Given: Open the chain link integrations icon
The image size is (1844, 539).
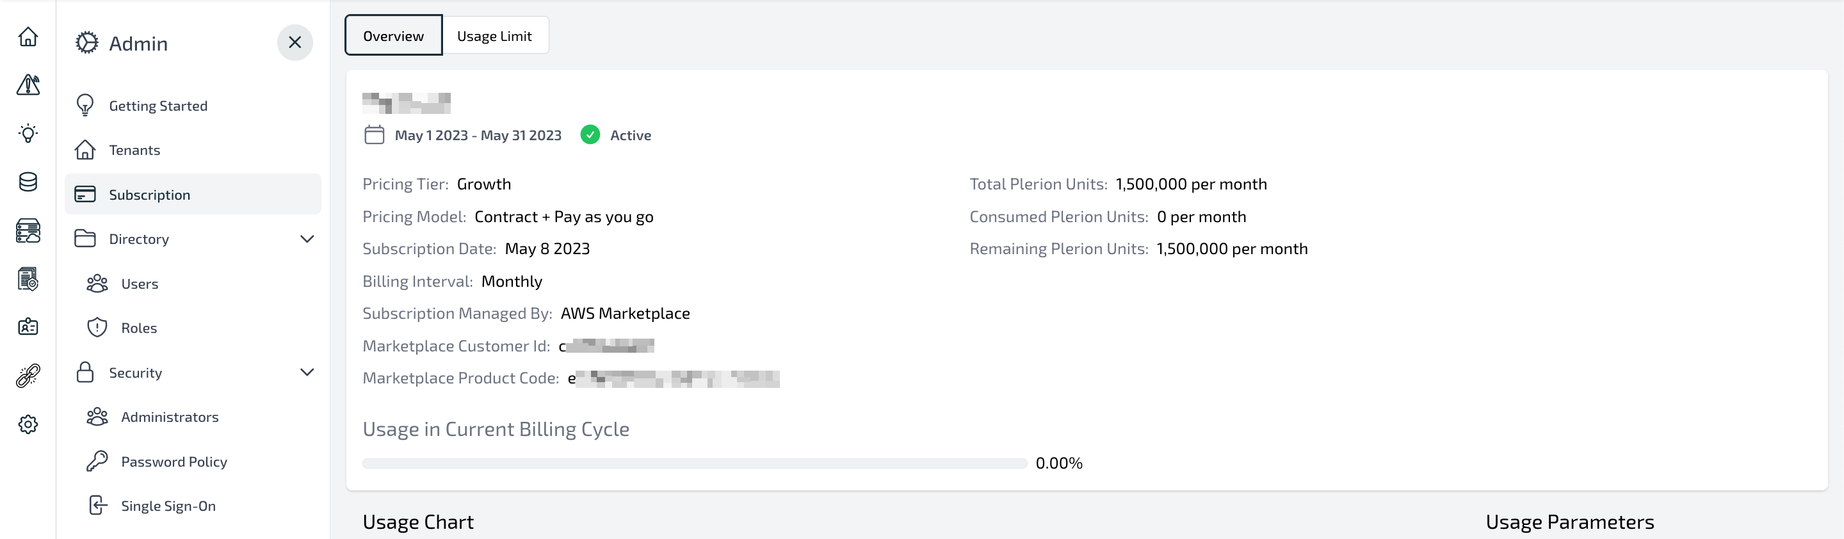Looking at the screenshot, I should pos(28,376).
